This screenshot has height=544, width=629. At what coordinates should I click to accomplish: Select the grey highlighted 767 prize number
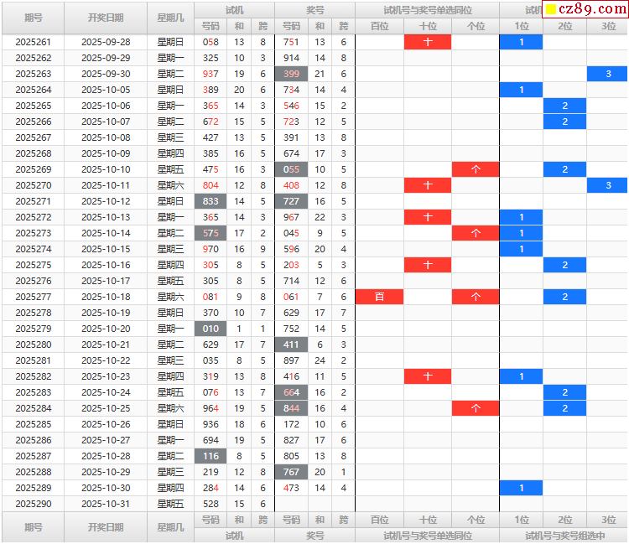pyautogui.click(x=291, y=472)
